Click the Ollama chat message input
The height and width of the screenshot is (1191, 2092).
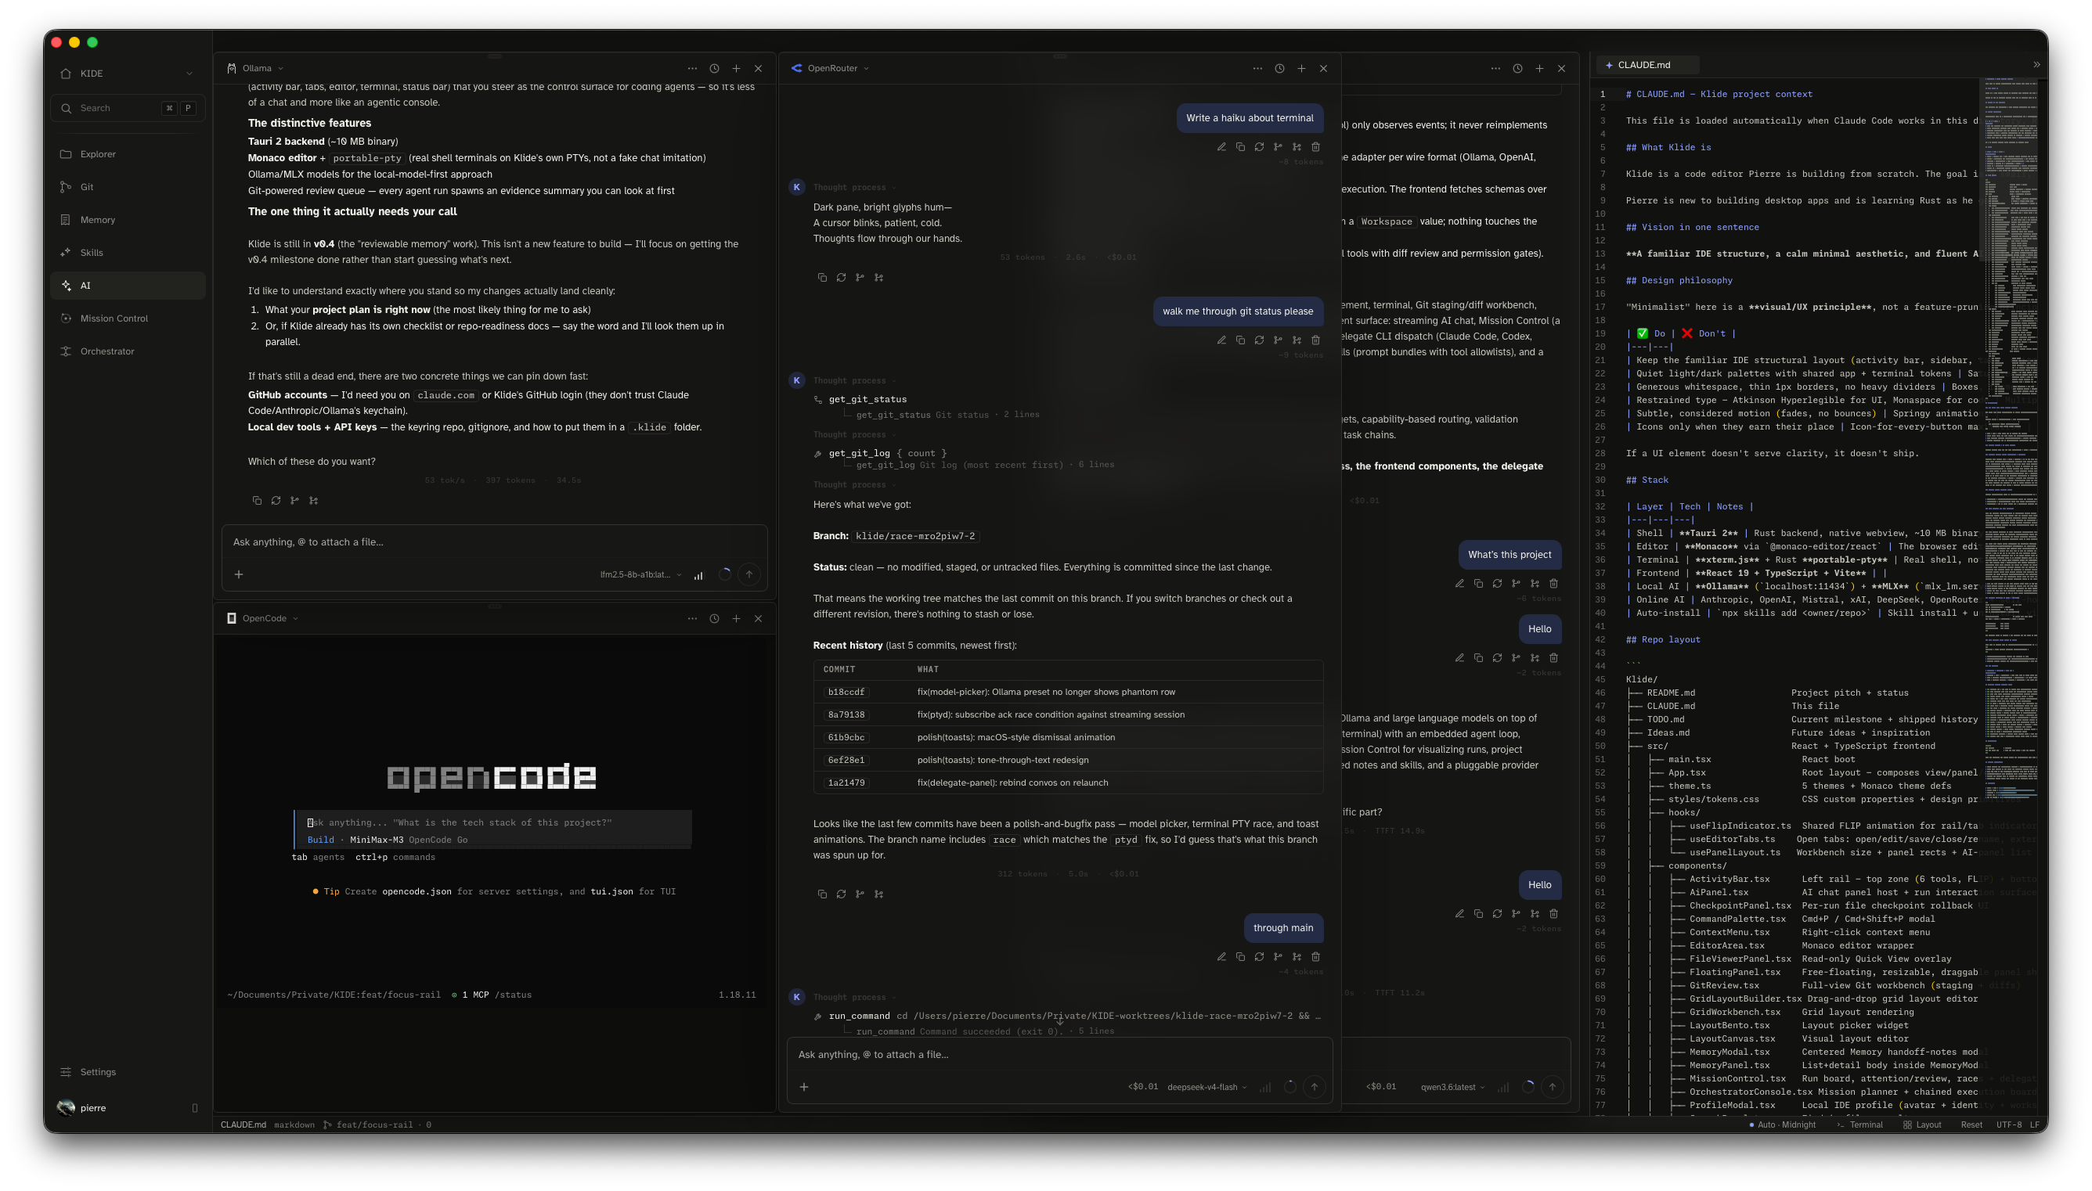494,542
